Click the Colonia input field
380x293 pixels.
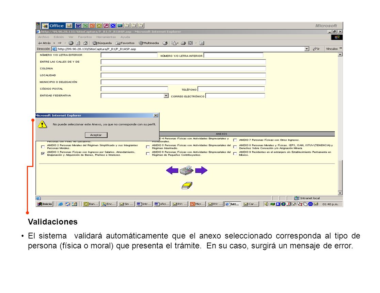[x=183, y=68]
